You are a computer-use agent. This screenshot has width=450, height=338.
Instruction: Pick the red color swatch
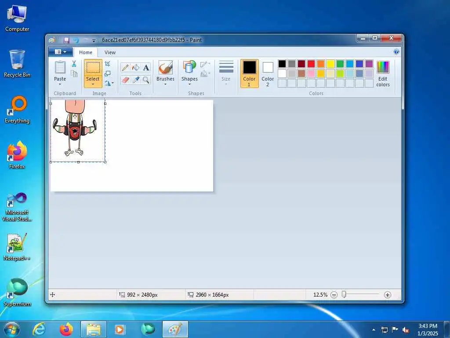point(311,64)
